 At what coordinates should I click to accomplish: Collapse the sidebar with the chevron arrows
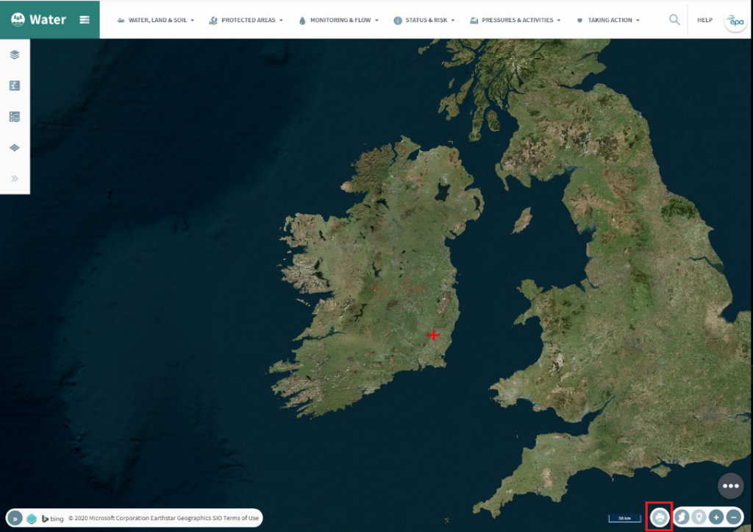[x=15, y=177]
